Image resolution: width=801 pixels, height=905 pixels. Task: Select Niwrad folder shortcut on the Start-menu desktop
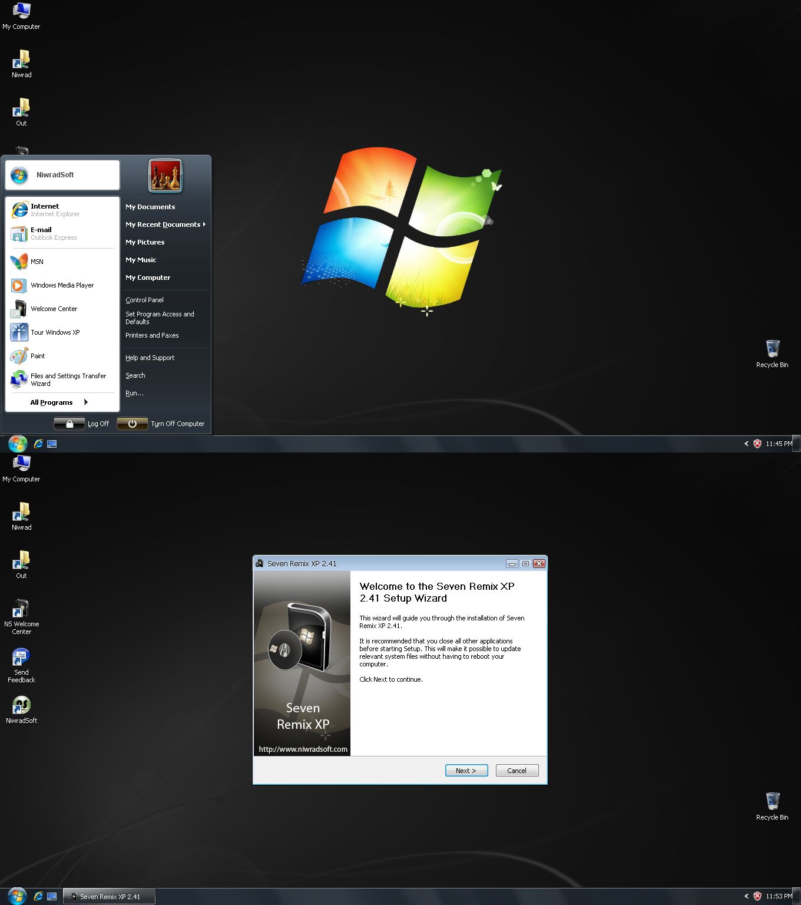click(21, 64)
